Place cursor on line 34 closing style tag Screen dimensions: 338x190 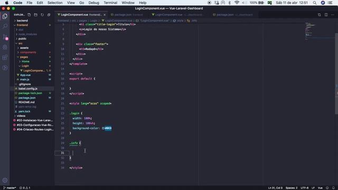(76, 168)
